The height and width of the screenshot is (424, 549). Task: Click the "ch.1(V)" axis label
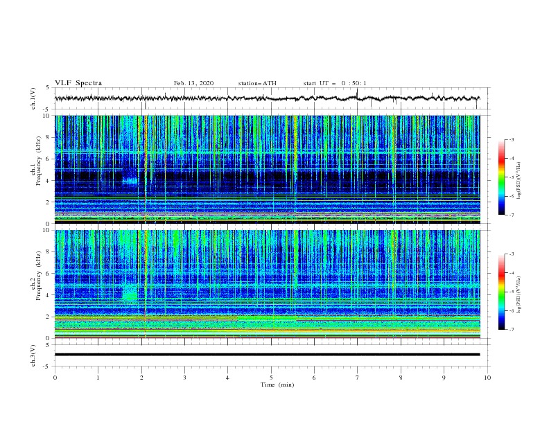pos(33,98)
